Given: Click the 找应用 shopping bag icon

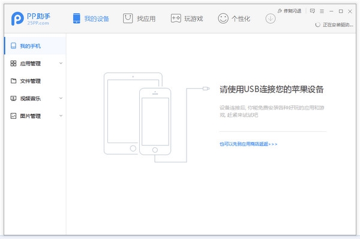Looking at the screenshot, I should tap(128, 19).
